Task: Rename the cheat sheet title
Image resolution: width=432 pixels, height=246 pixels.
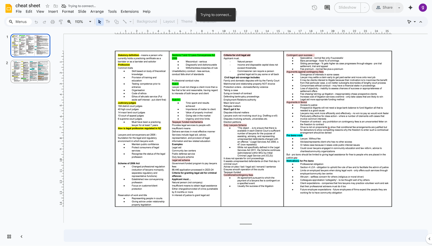Action: tap(28, 5)
